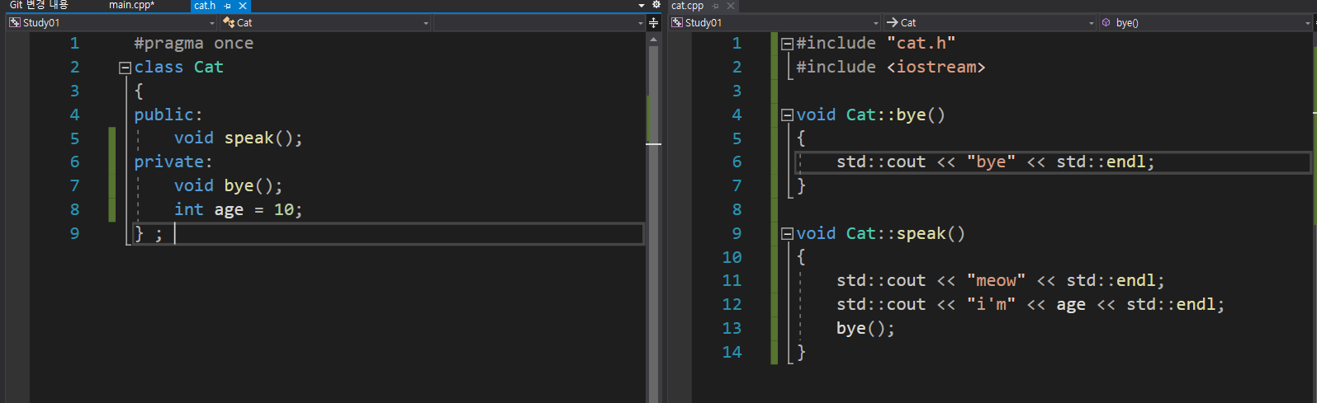Open the Cat scope dropdown in cat.cpp pane
Screen dimensions: 1317x403
pos(990,23)
